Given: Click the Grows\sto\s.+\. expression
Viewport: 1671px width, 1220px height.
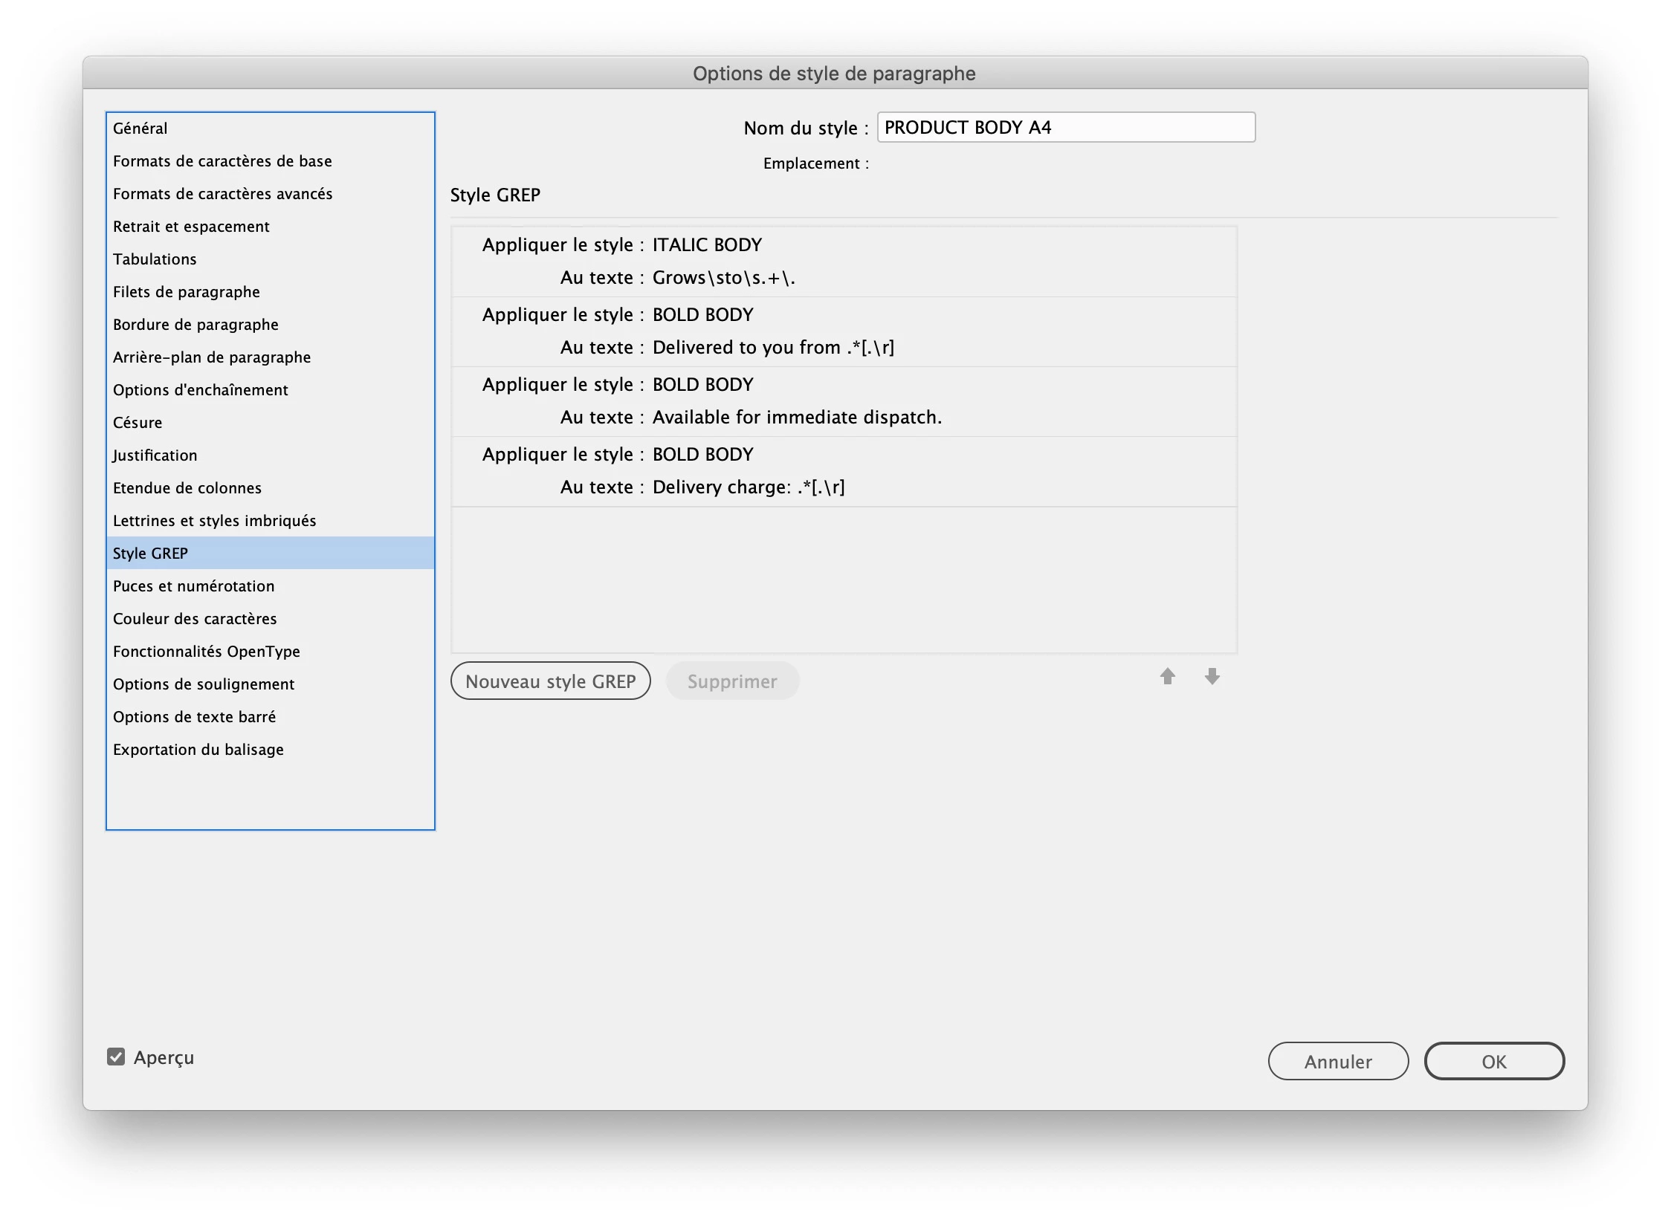Looking at the screenshot, I should tap(723, 277).
